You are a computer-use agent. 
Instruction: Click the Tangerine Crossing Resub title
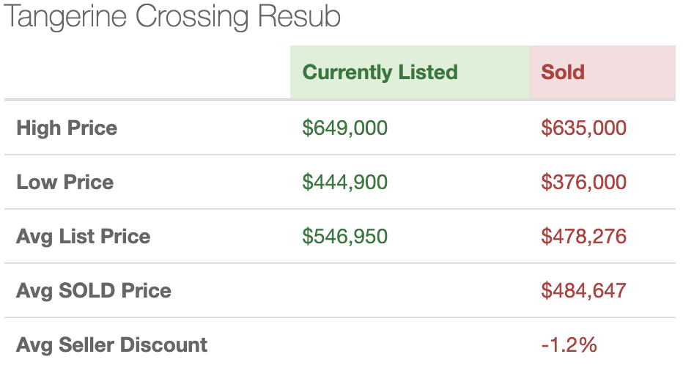[172, 17]
